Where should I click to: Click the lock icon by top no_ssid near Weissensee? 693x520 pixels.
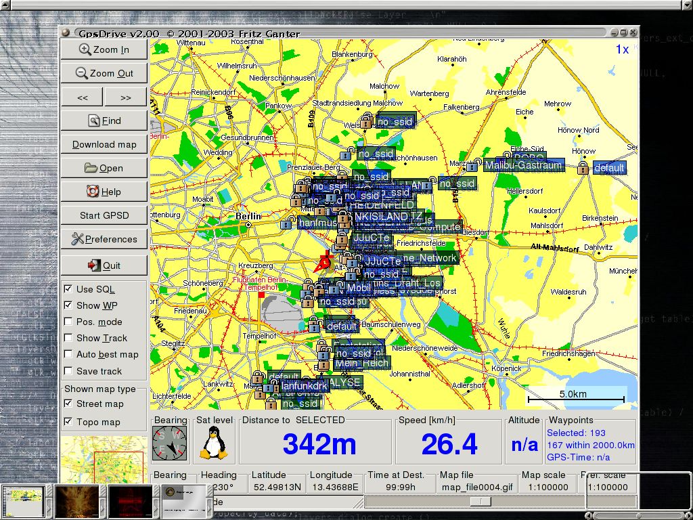366,121
